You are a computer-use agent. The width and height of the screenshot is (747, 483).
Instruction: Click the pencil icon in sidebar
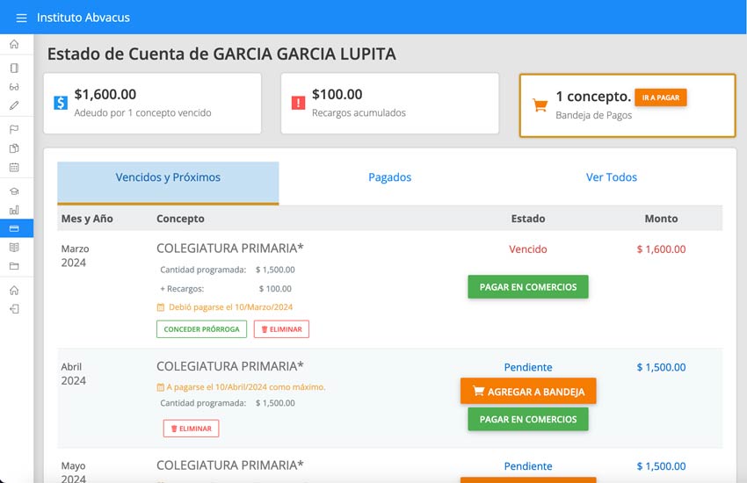14,105
